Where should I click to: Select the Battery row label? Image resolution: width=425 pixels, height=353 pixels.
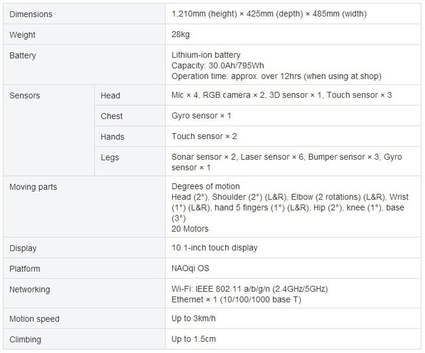point(23,56)
